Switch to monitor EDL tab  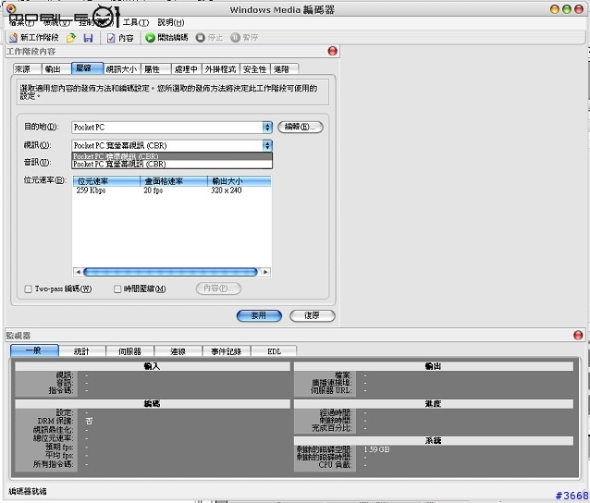tap(274, 351)
